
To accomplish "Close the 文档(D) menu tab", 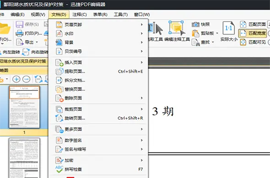I will point(59,15).
